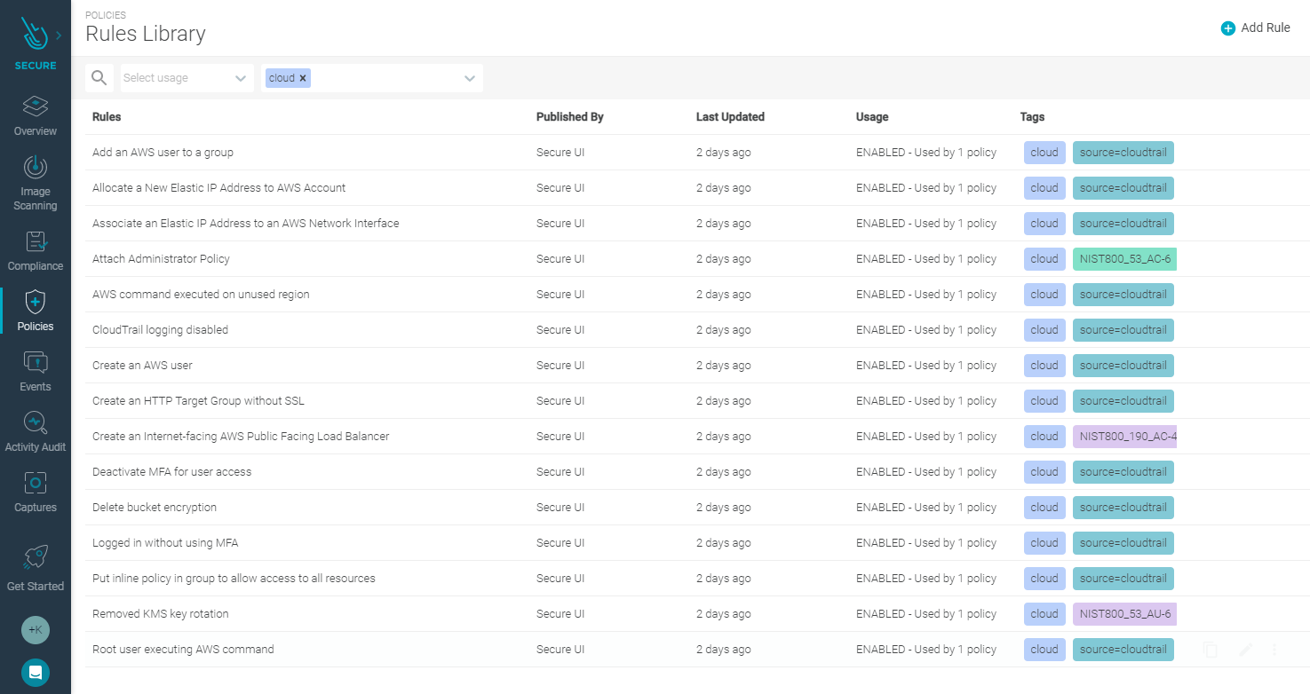Screen dimensions: 1310x694
Task: Click cloud tag on 'Add an AWS user' row
Action: click(x=1044, y=153)
